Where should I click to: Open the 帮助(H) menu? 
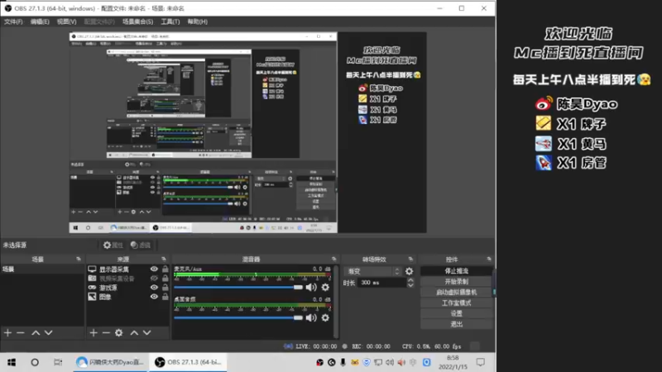[x=197, y=21]
